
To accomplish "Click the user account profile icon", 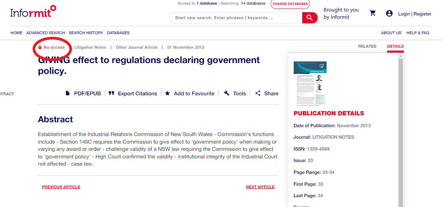I will [389, 13].
